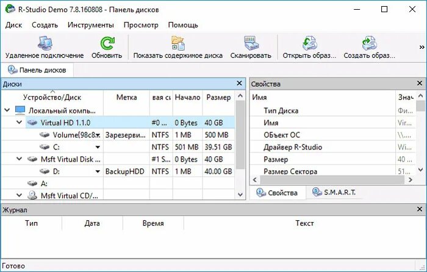The image size is (427, 272).
Task: Open the Диск menu
Action: pos(13,25)
